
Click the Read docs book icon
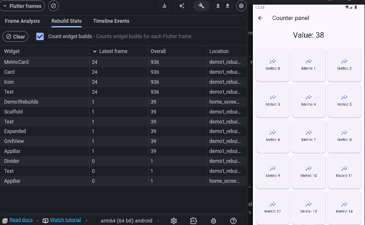click(x=5, y=220)
